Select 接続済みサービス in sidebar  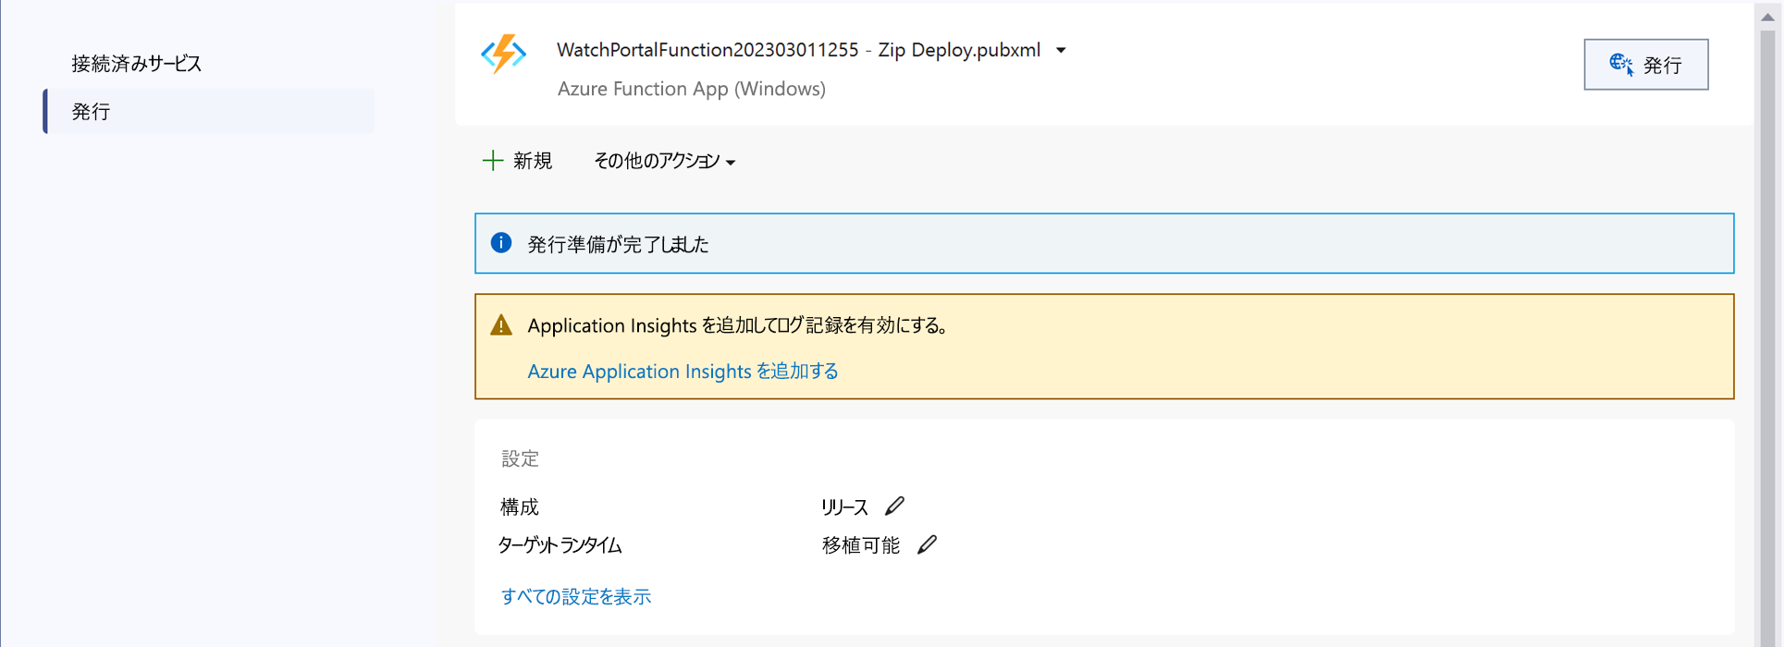(x=137, y=64)
